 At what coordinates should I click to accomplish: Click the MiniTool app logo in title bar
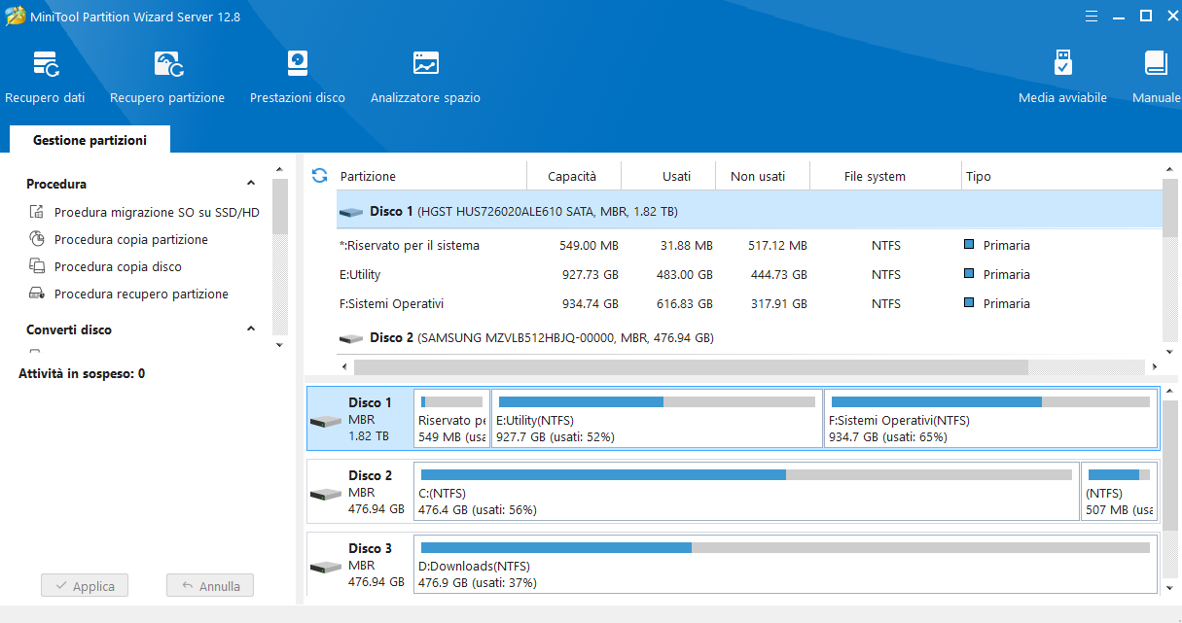[x=15, y=17]
